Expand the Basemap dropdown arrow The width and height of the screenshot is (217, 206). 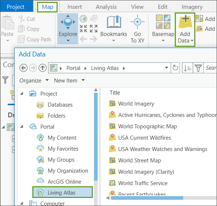[163, 40]
